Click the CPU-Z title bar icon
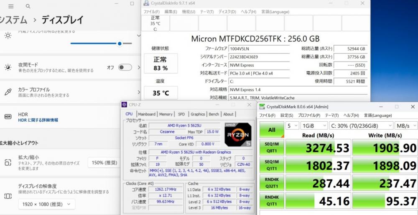Screen dimensions: 418x215 (x=124, y=105)
